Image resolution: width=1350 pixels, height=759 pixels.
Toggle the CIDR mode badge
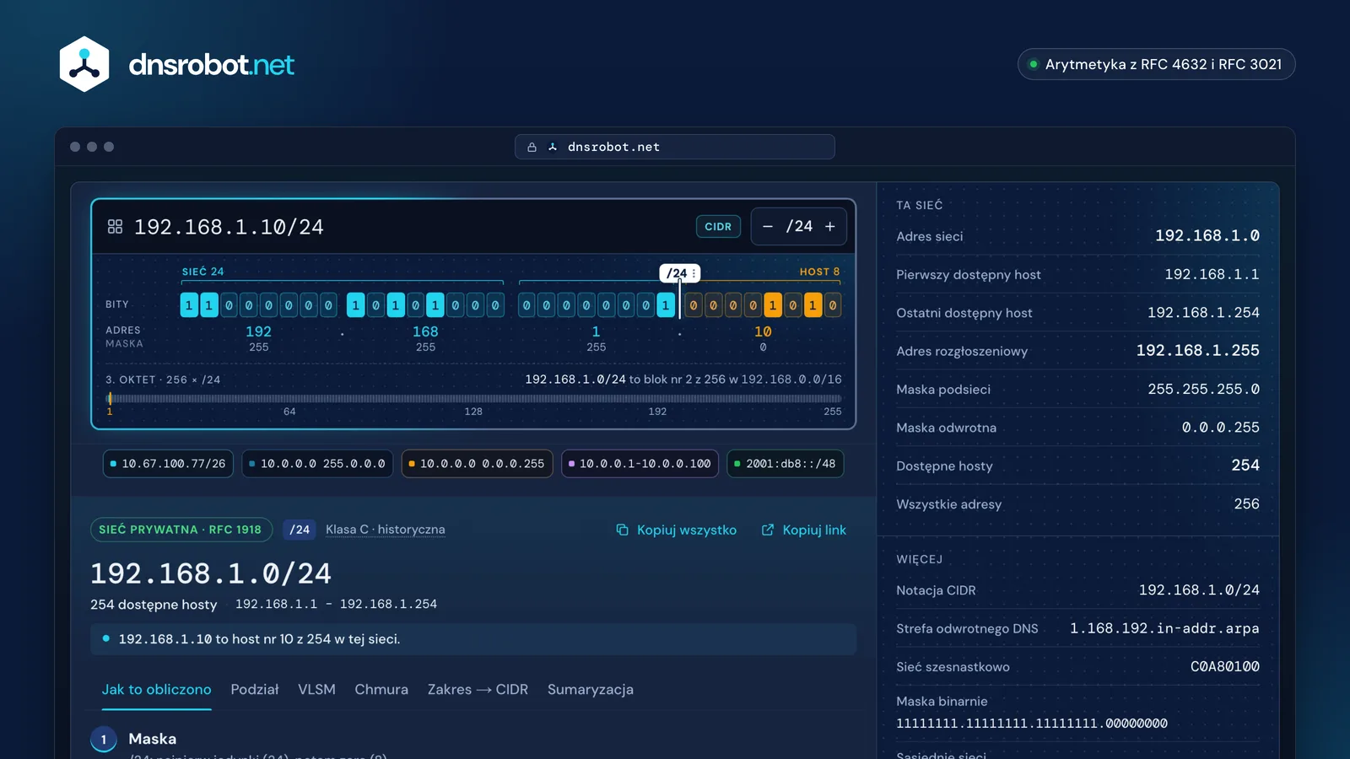coord(718,227)
